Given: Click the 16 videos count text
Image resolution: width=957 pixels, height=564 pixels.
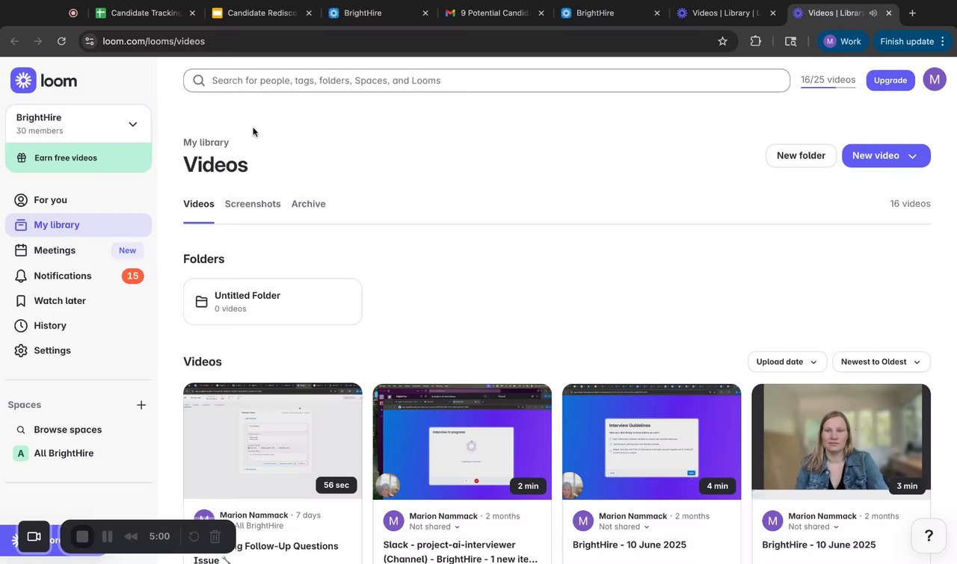Looking at the screenshot, I should coord(910,203).
